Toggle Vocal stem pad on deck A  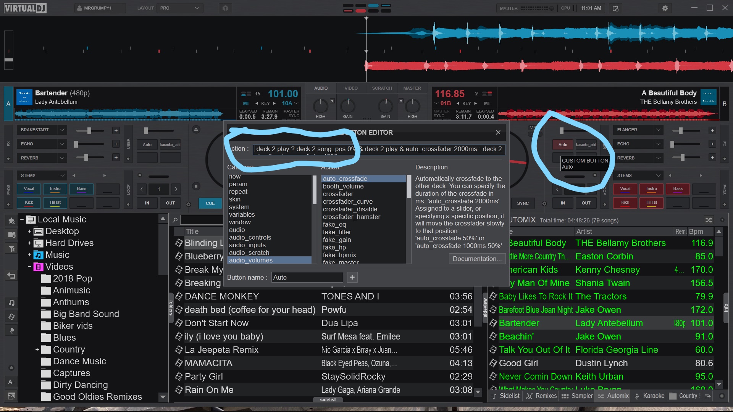tap(29, 189)
